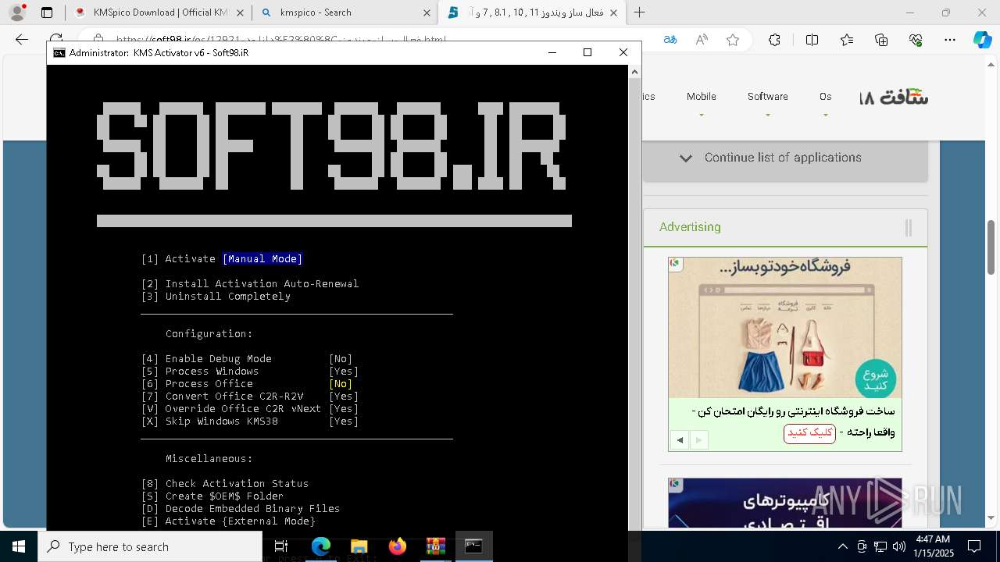Viewport: 1000px width, 562px height.
Task: Click [S] Create $OEM$ Folder line
Action: tap(212, 496)
